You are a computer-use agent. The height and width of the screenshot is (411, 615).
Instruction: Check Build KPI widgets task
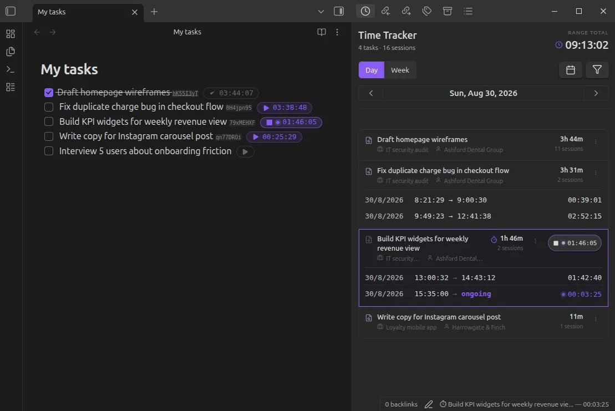click(49, 121)
